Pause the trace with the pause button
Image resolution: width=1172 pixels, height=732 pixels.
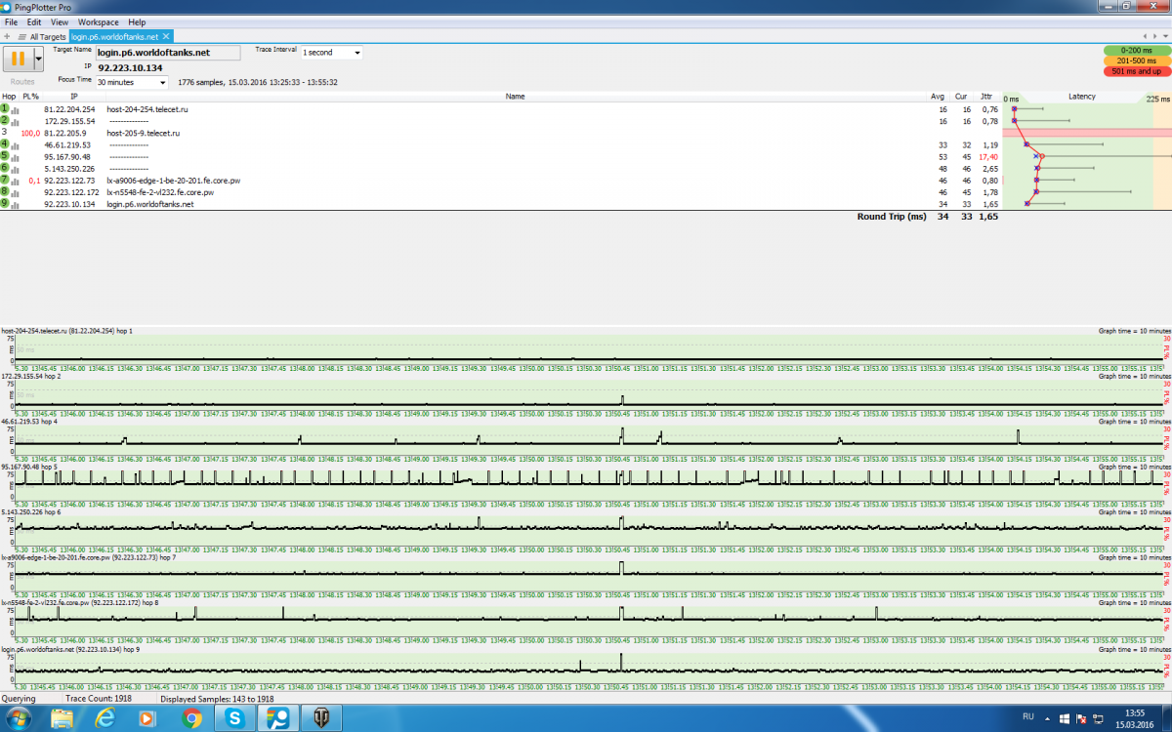pyautogui.click(x=17, y=59)
